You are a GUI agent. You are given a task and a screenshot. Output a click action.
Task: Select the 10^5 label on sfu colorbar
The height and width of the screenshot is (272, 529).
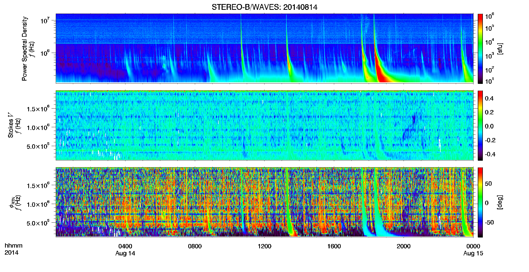490,28
